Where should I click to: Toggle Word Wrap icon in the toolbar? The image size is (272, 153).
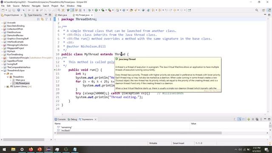tap(76, 10)
